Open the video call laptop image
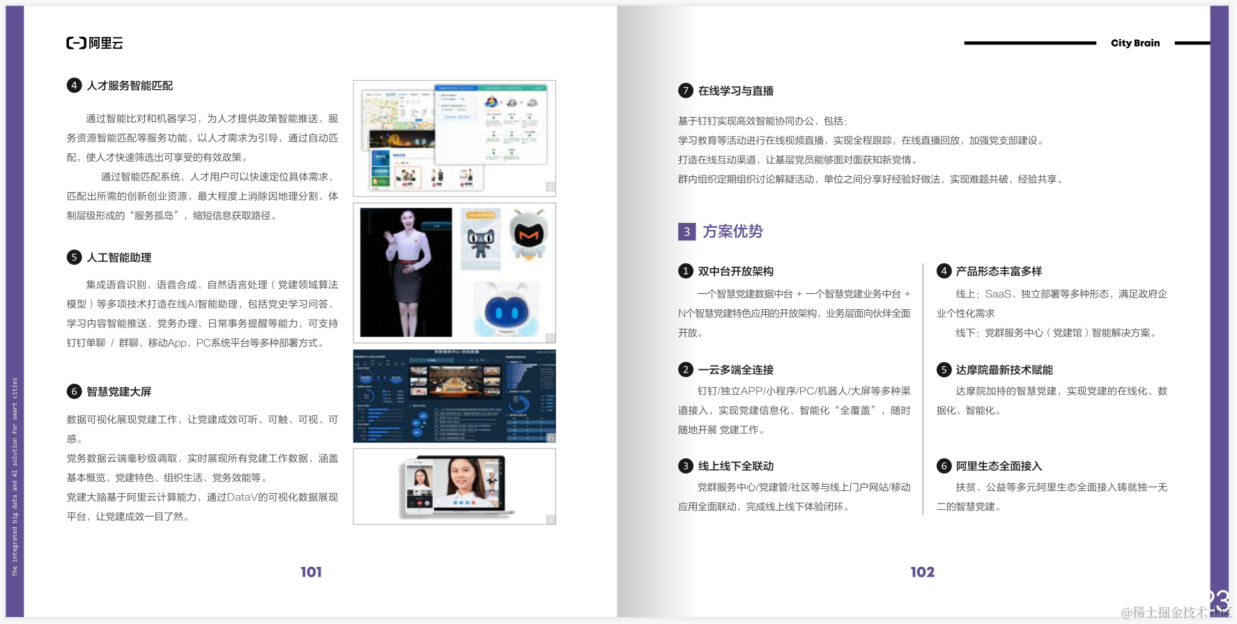1237x624 pixels. pos(454,486)
